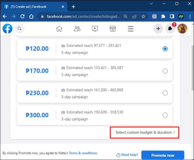Click the zoom magnifier in address bar
194x160 pixels.
pyautogui.click(x=125, y=16)
